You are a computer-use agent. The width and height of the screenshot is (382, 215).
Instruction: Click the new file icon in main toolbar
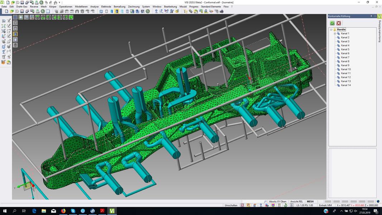point(6,11)
